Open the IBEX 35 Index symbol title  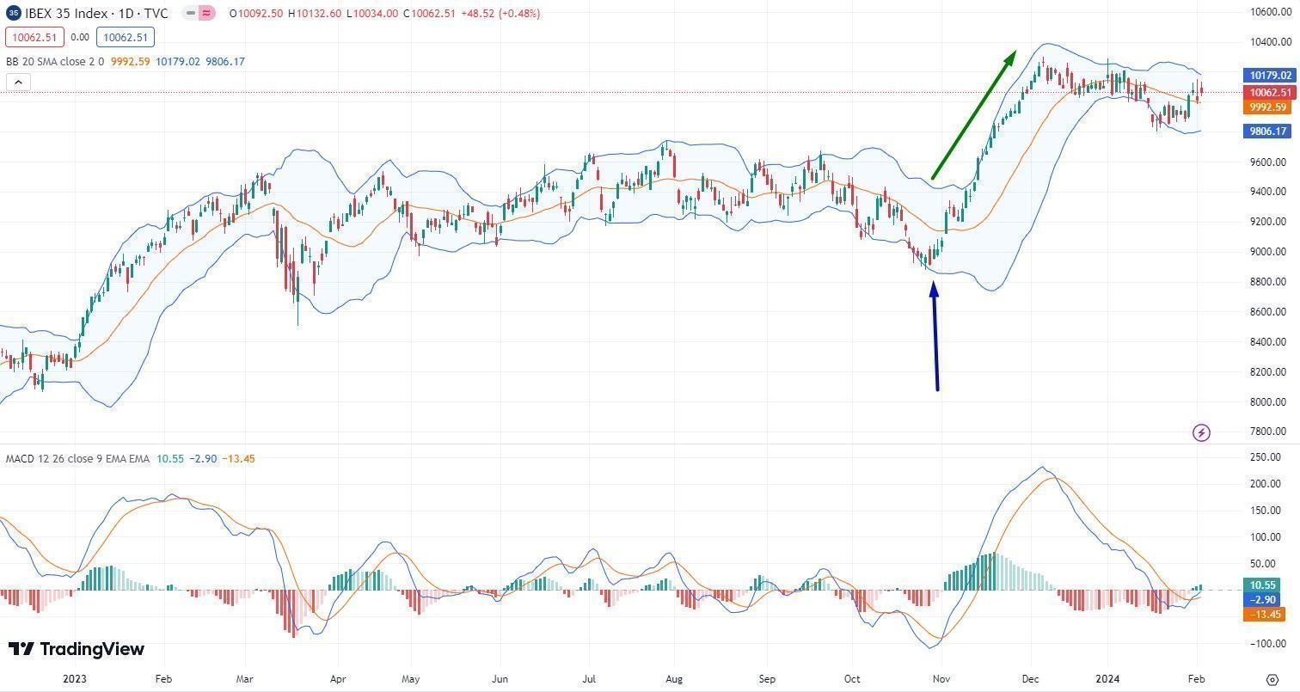[95, 14]
